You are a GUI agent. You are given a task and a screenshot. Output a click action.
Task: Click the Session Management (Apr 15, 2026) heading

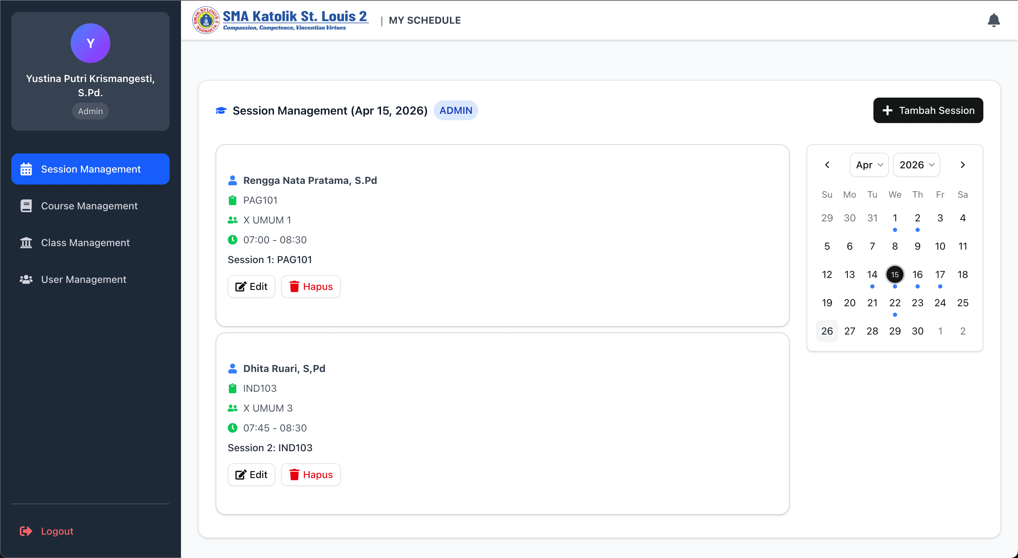(330, 110)
